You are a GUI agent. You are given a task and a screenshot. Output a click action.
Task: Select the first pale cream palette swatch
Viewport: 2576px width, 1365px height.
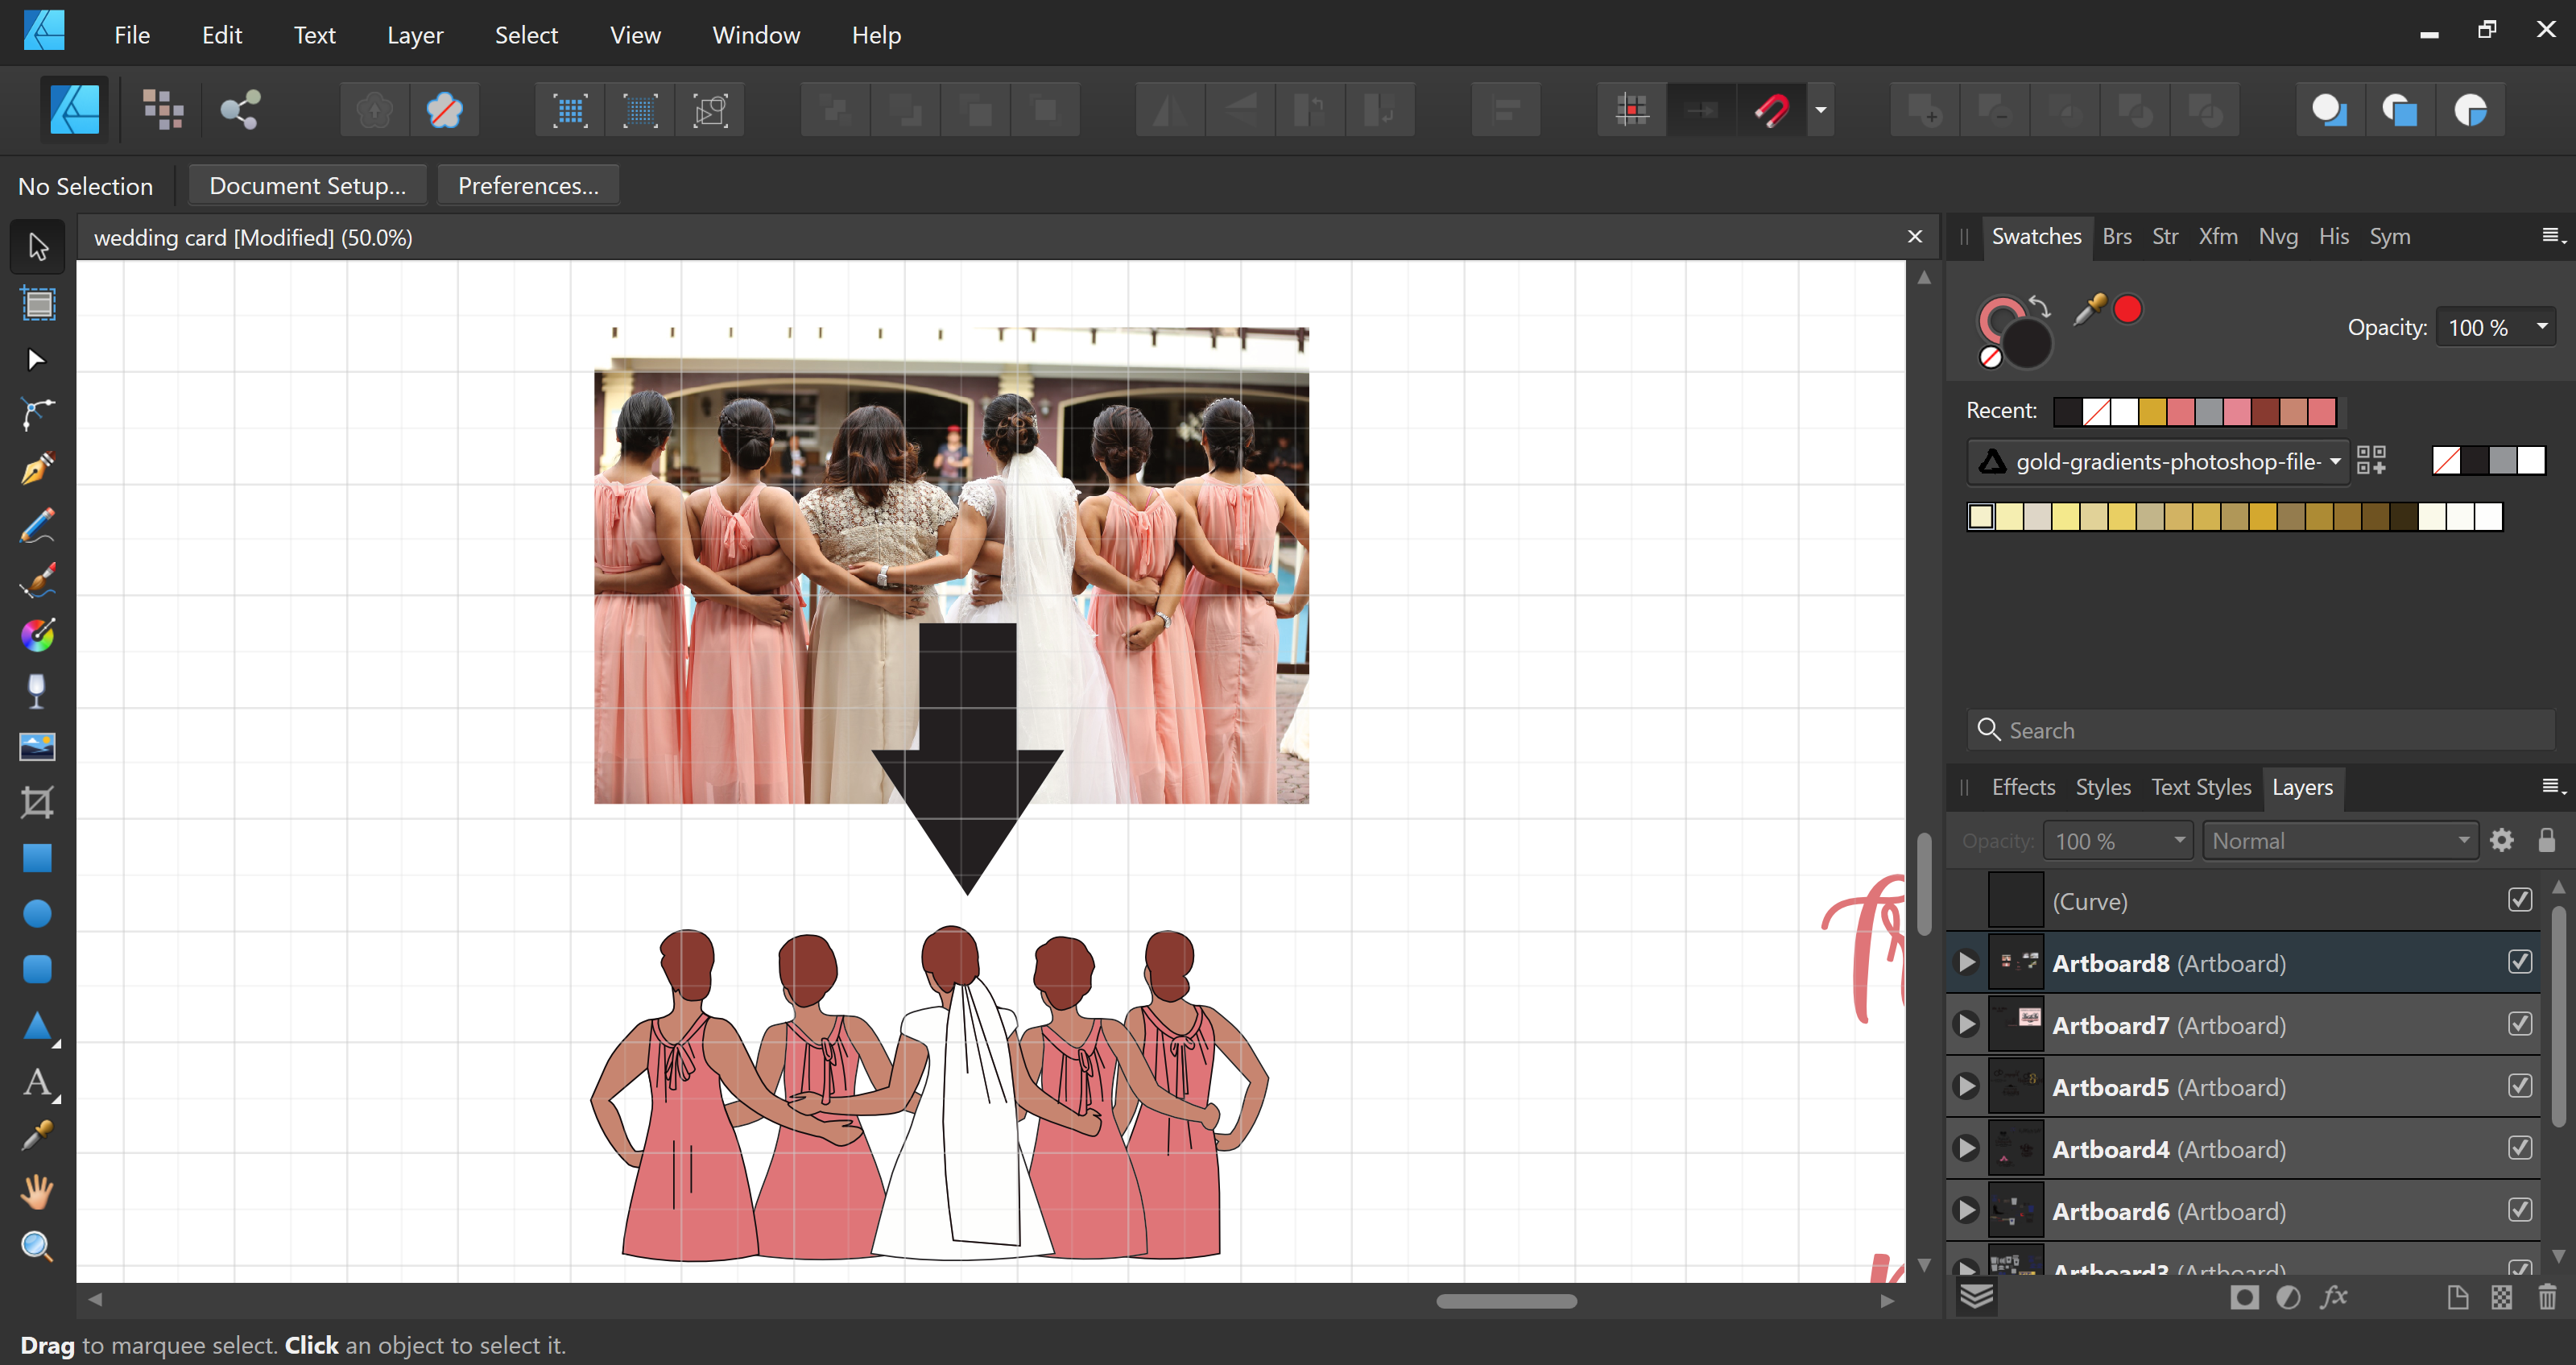[1981, 516]
